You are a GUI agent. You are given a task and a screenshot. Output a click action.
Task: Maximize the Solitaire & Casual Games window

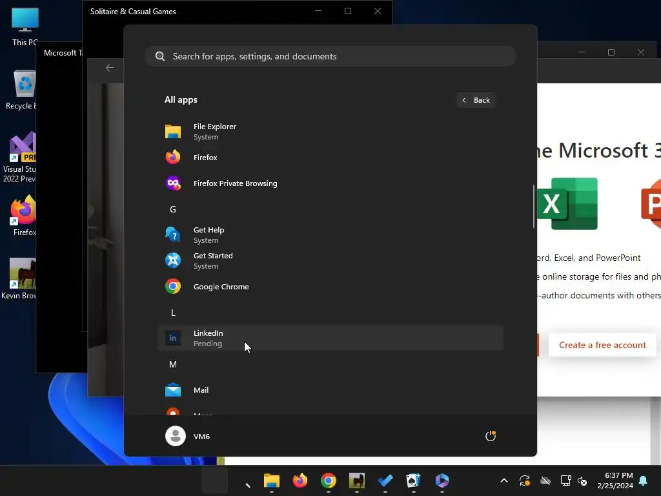point(348,12)
